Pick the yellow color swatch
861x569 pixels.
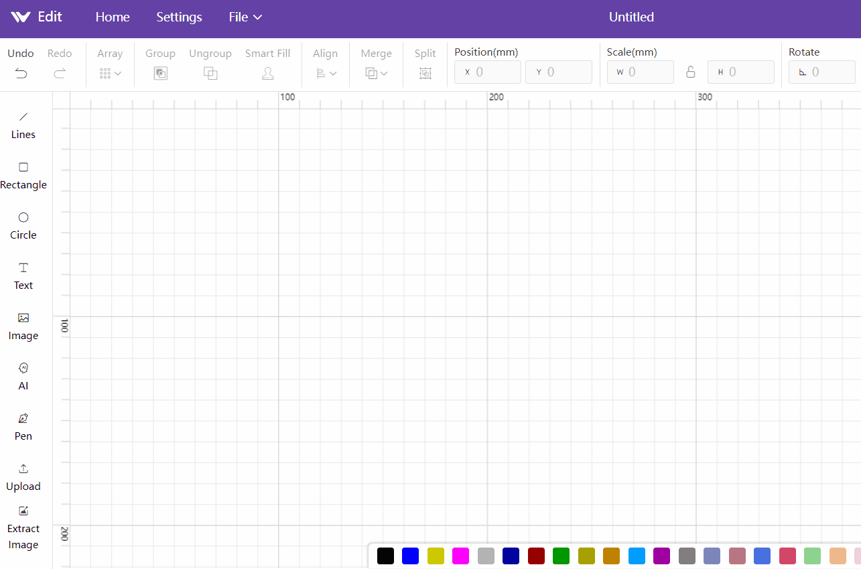click(436, 556)
